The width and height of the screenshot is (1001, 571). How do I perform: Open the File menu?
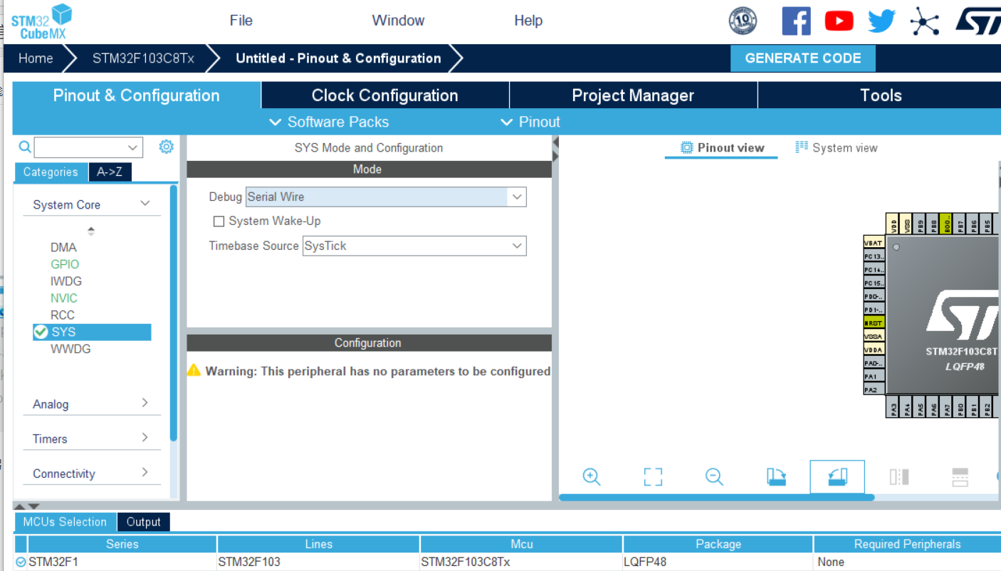pyautogui.click(x=241, y=20)
